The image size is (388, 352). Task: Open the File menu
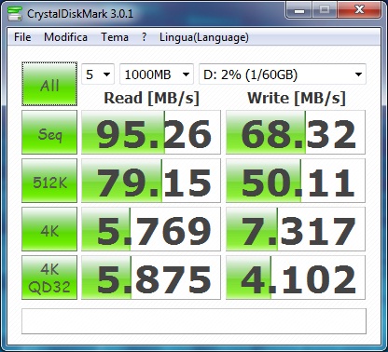[x=22, y=37]
